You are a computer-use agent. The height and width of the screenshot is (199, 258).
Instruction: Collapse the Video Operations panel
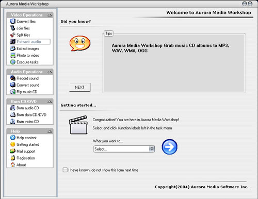click(50, 15)
